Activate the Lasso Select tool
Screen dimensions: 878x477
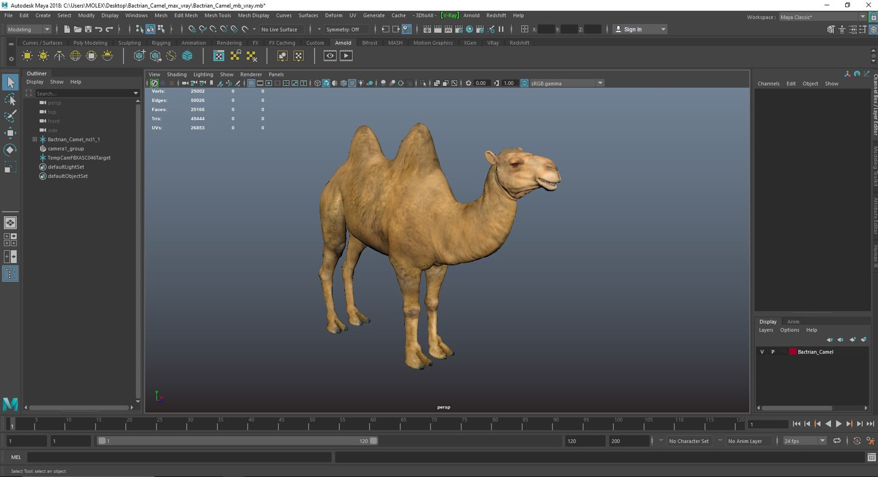[x=11, y=99]
